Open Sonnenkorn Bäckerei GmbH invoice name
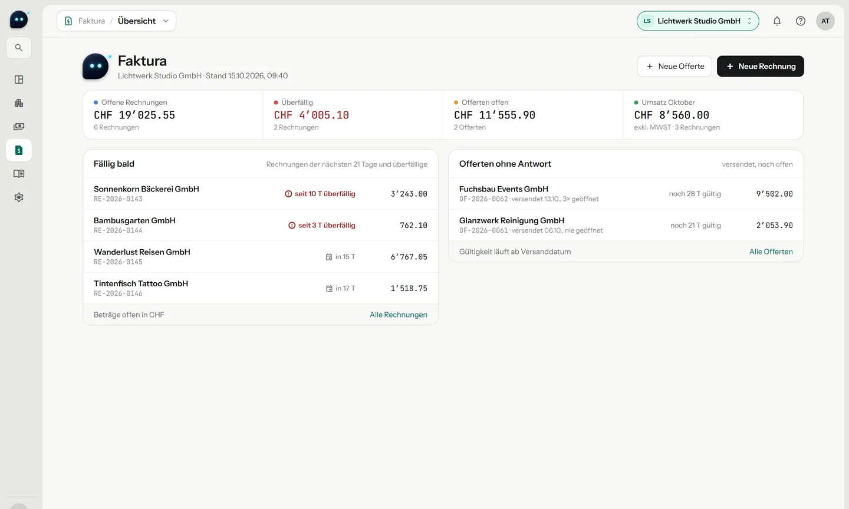Image resolution: width=849 pixels, height=509 pixels. 146,189
